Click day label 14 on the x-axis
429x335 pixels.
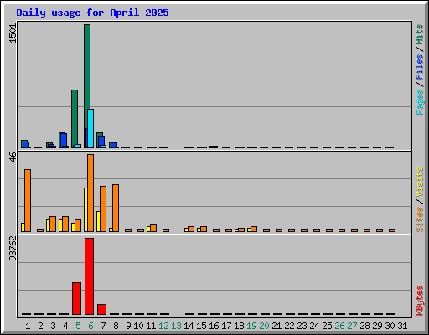pyautogui.click(x=189, y=326)
